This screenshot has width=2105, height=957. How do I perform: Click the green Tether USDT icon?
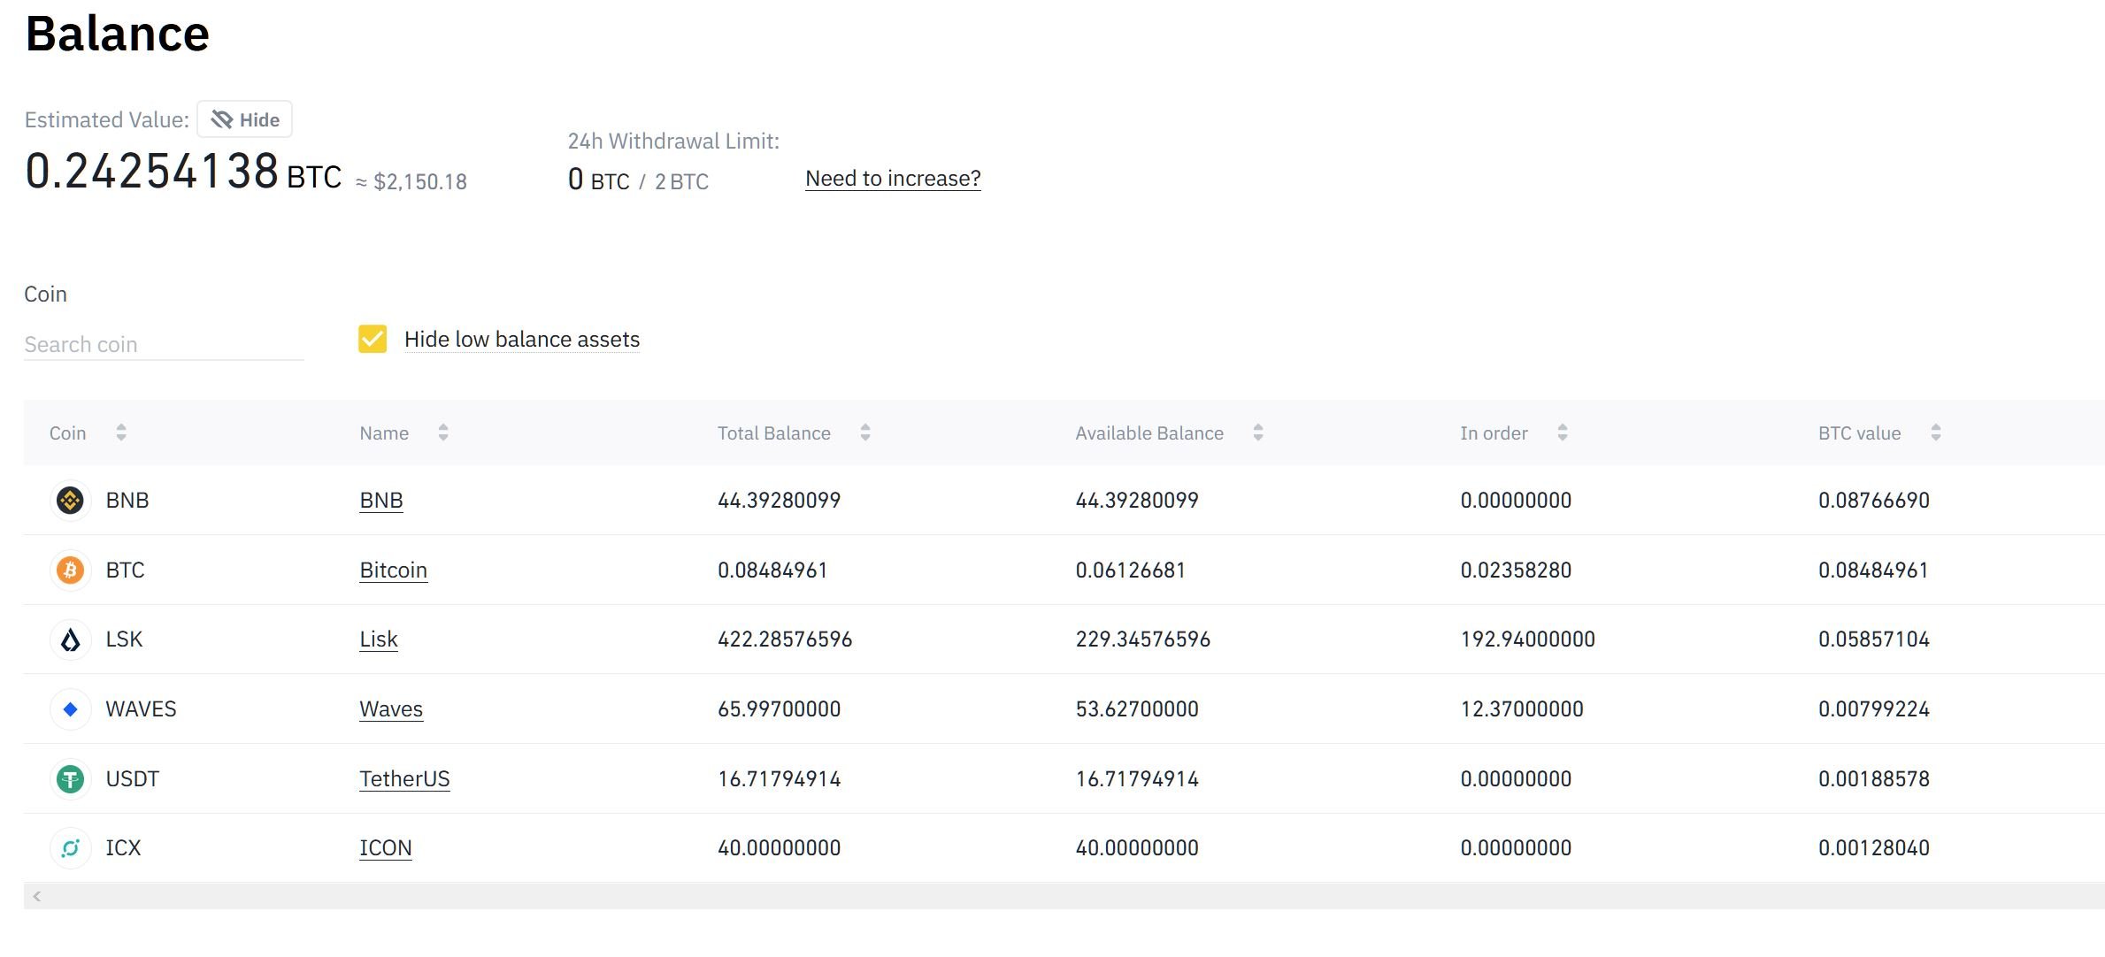(x=70, y=779)
